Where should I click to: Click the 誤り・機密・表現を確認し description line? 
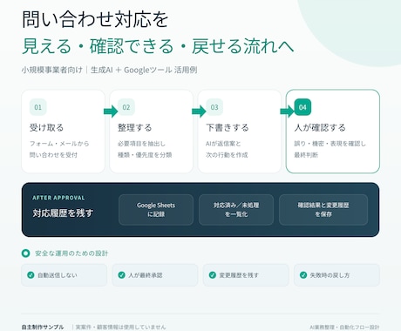coord(330,144)
